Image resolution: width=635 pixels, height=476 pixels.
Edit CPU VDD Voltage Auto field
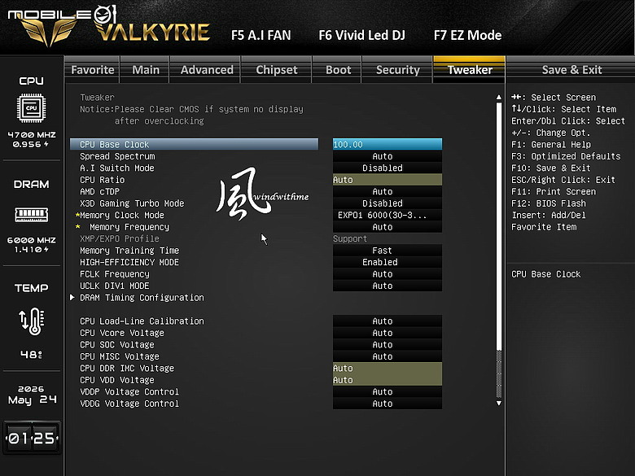388,380
